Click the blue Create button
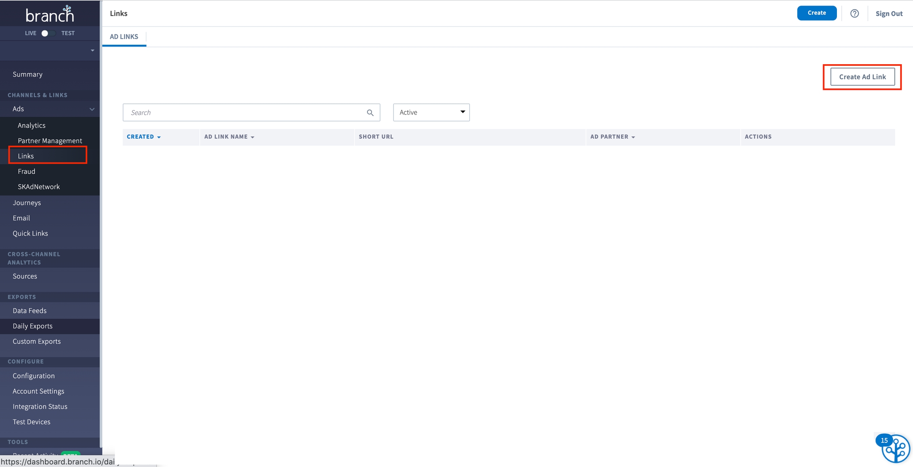 817,13
